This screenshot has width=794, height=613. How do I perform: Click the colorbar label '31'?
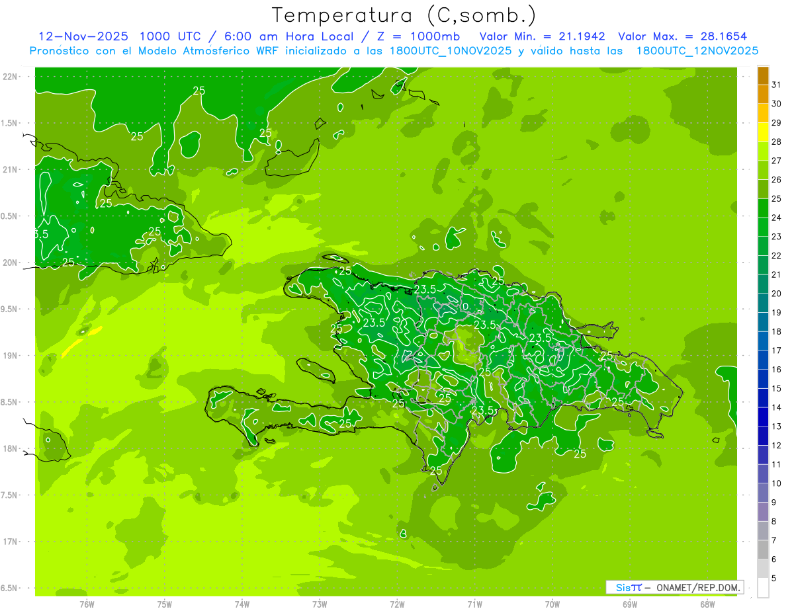[x=777, y=85]
